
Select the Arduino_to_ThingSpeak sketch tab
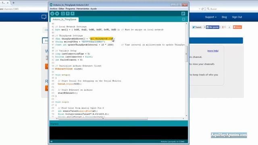(64, 19)
